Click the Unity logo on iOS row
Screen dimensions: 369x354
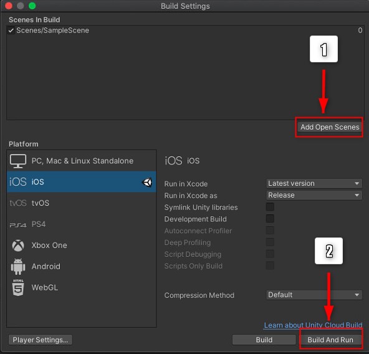[x=147, y=182]
